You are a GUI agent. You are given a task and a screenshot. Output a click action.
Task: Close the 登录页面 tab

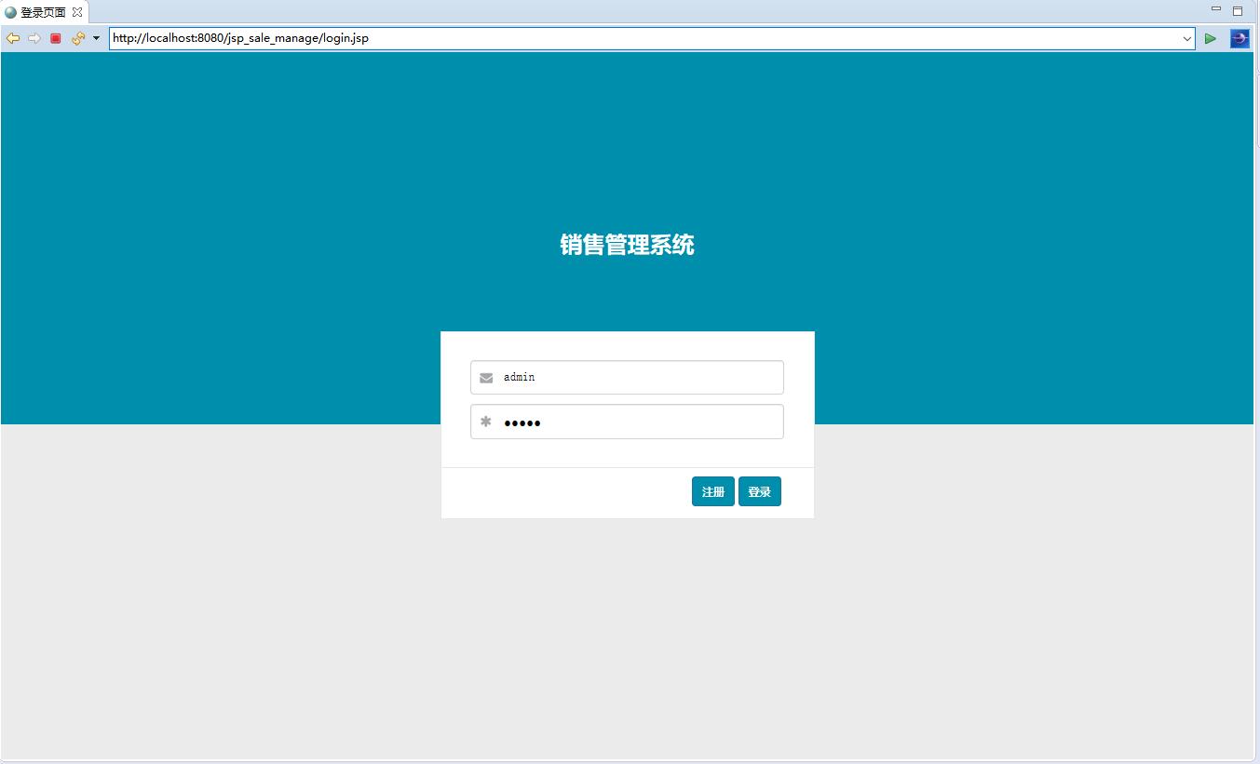[76, 12]
